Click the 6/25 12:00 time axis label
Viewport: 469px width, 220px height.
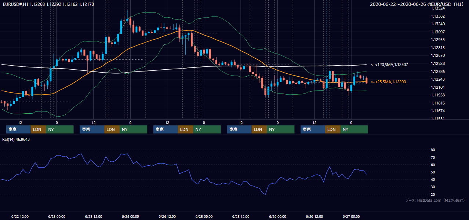[241, 217]
